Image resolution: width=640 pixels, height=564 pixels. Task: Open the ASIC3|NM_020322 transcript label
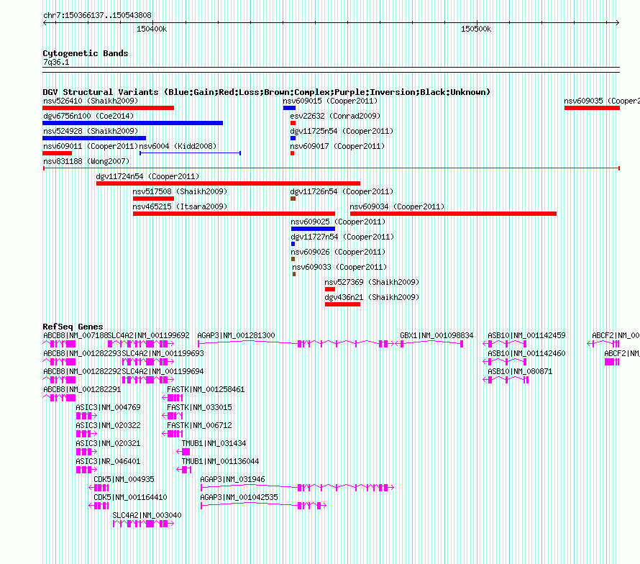(x=108, y=425)
